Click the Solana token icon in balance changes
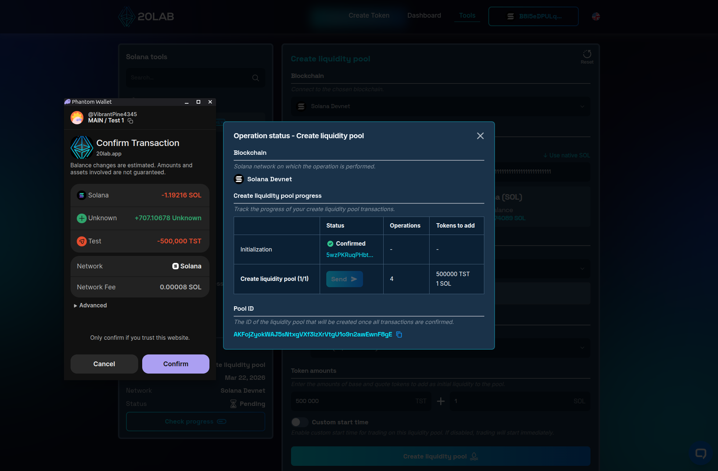 pyautogui.click(x=82, y=195)
